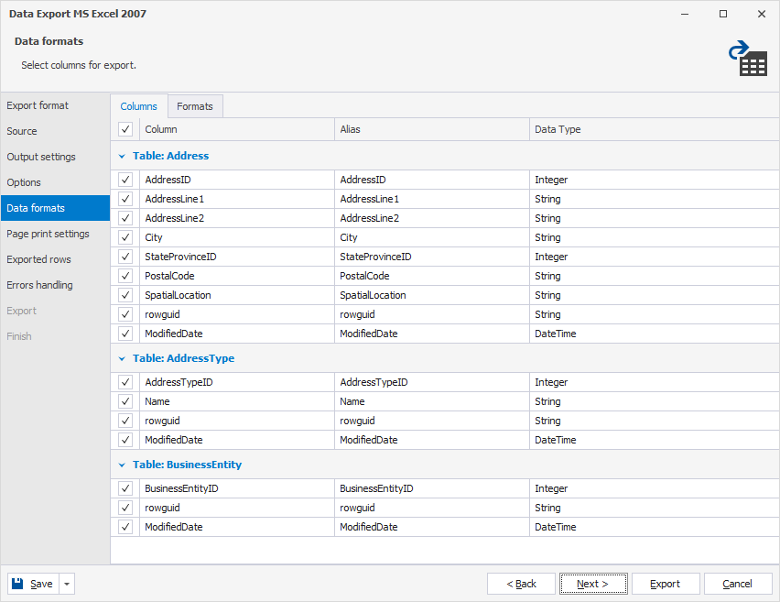
Task: Collapse the Table: BusinessEntity group
Action: (122, 465)
